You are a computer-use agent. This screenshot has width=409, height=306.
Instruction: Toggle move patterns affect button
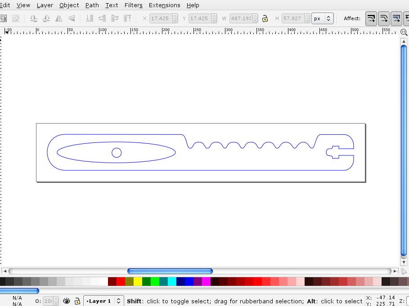[406, 18]
